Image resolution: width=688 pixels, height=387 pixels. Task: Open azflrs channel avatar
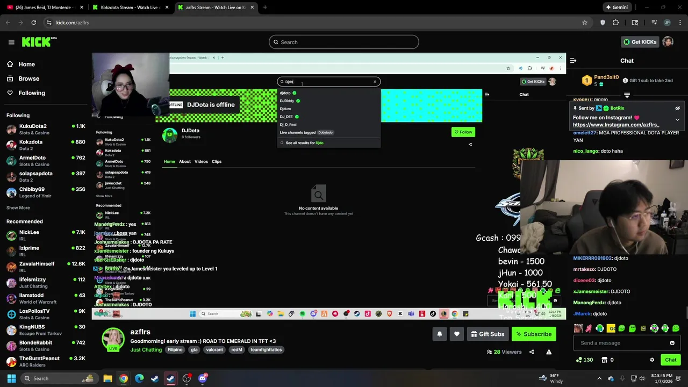pyautogui.click(x=113, y=339)
